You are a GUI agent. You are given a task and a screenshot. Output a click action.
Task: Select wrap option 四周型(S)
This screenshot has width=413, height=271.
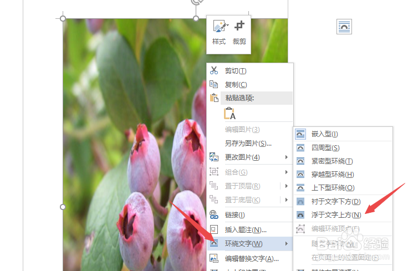point(343,148)
